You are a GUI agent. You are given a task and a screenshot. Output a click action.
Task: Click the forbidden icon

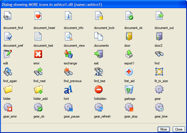[x=99, y=90]
